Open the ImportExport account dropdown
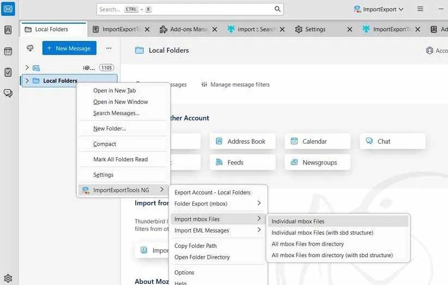 379,9
